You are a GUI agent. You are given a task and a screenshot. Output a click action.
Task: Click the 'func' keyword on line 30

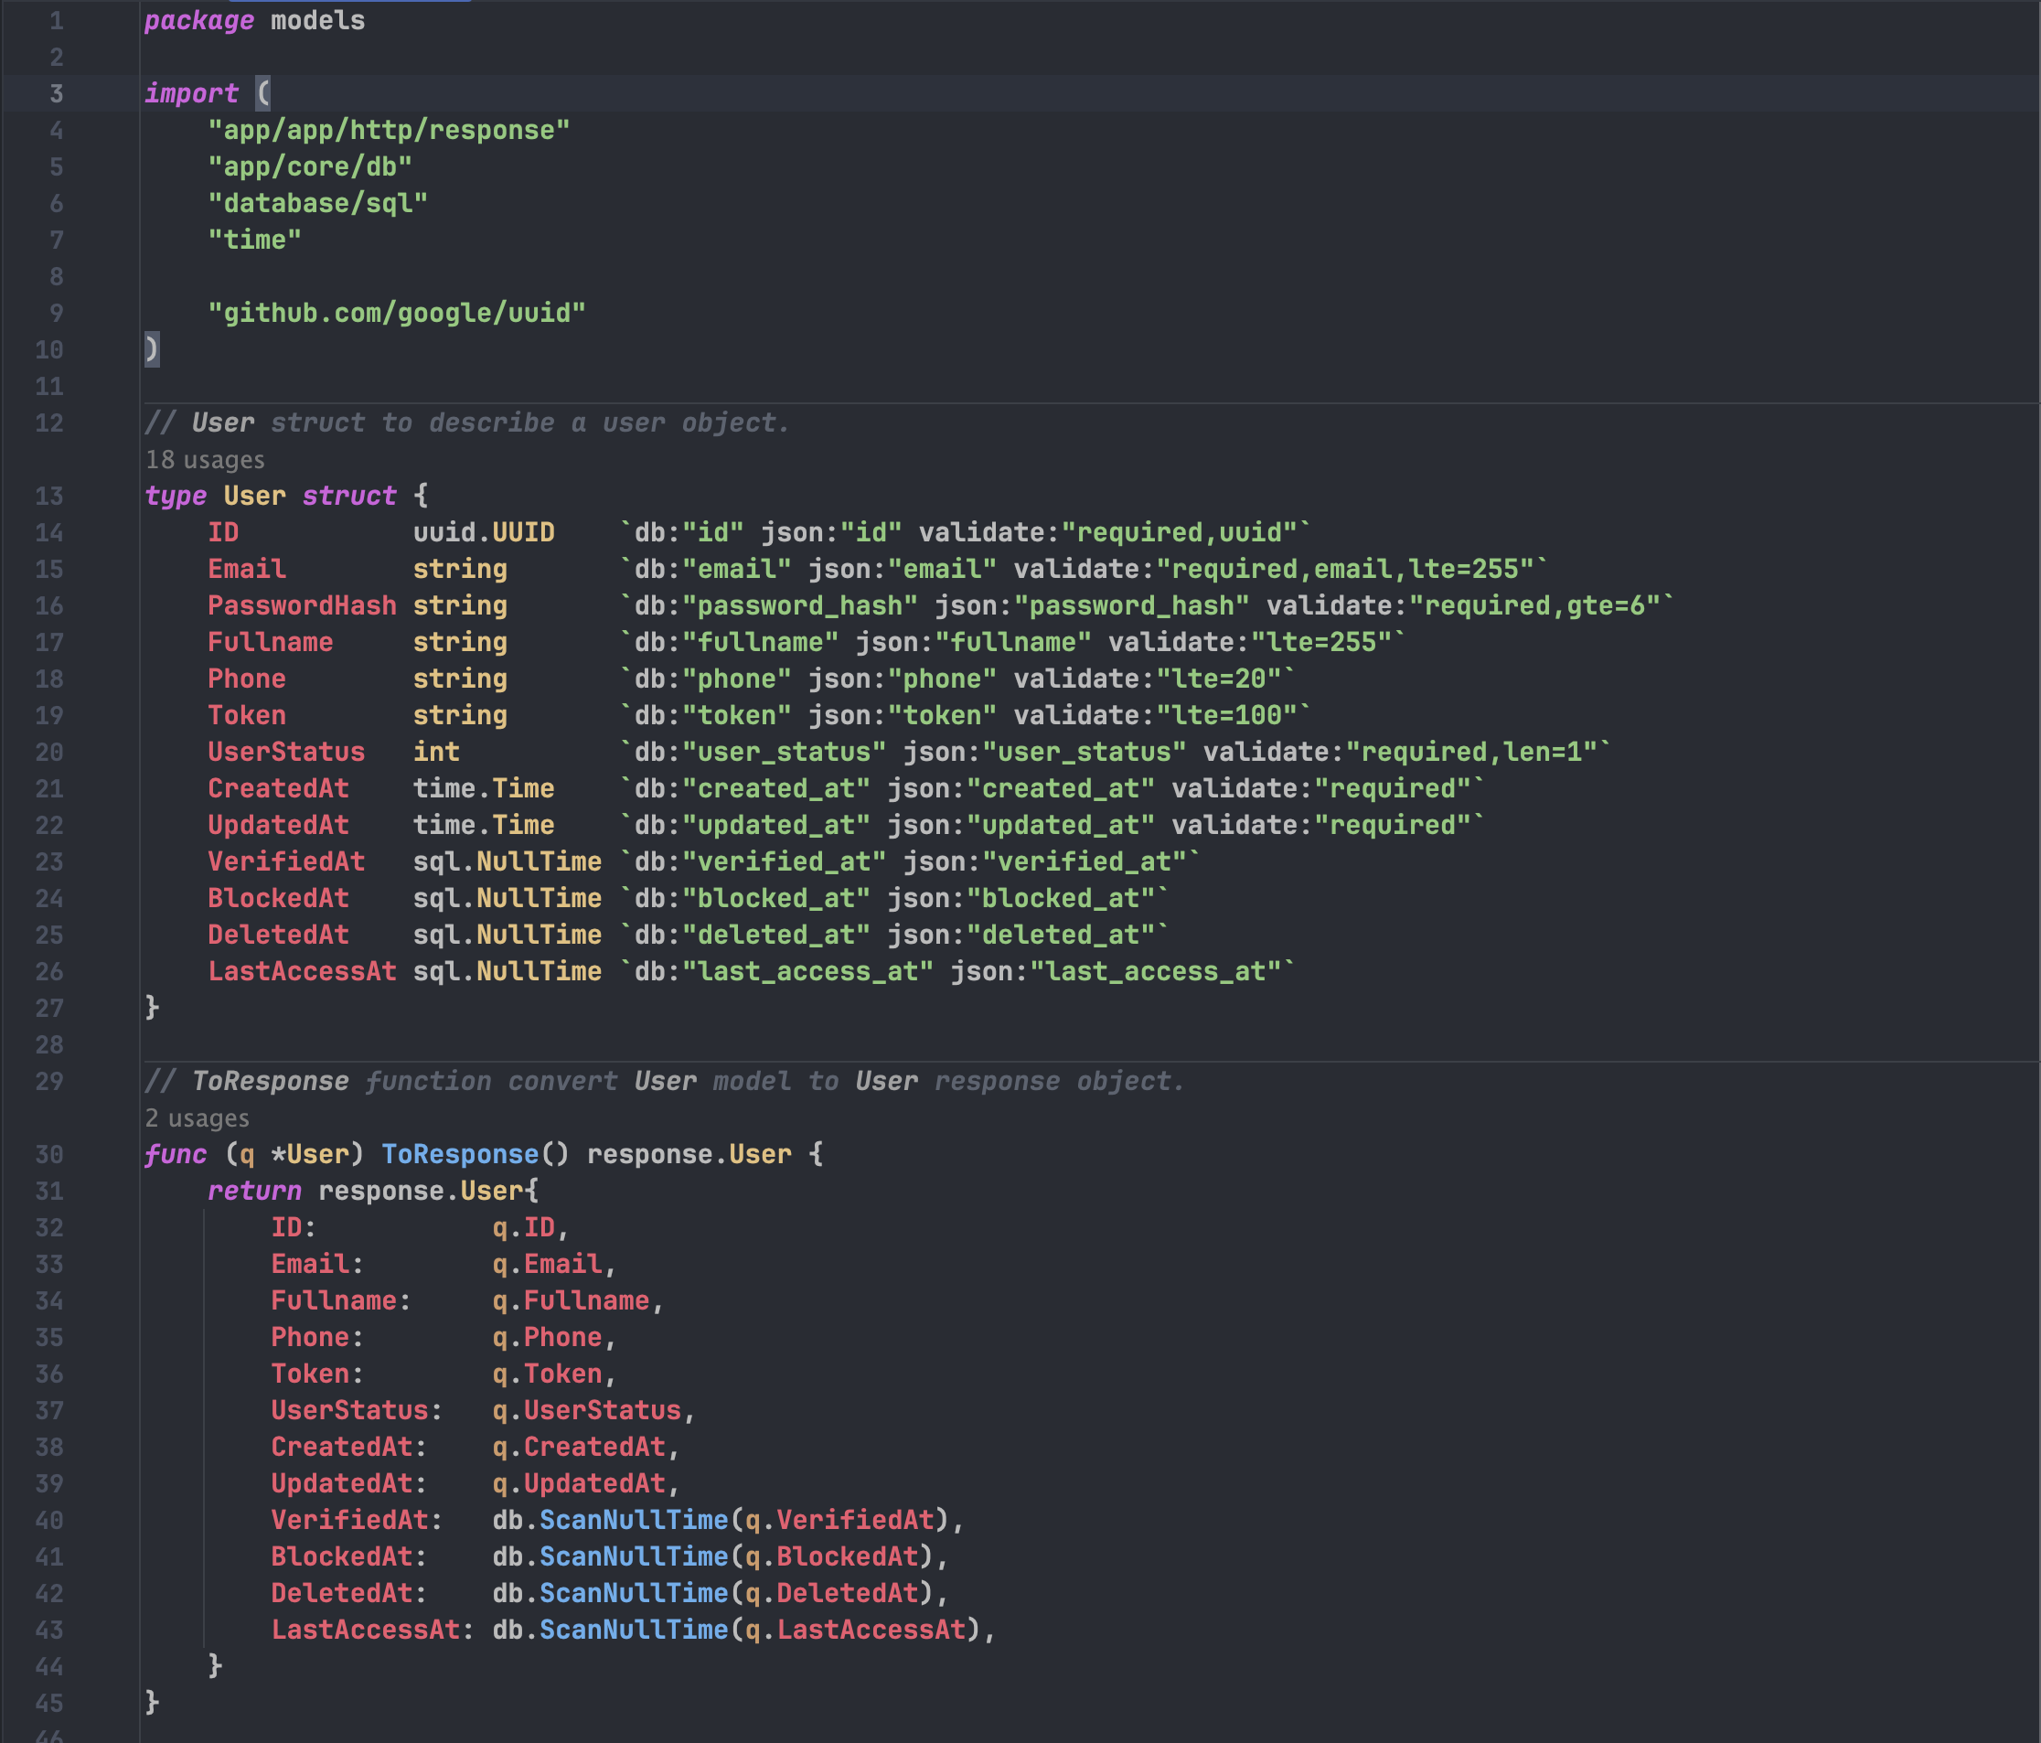click(176, 1155)
